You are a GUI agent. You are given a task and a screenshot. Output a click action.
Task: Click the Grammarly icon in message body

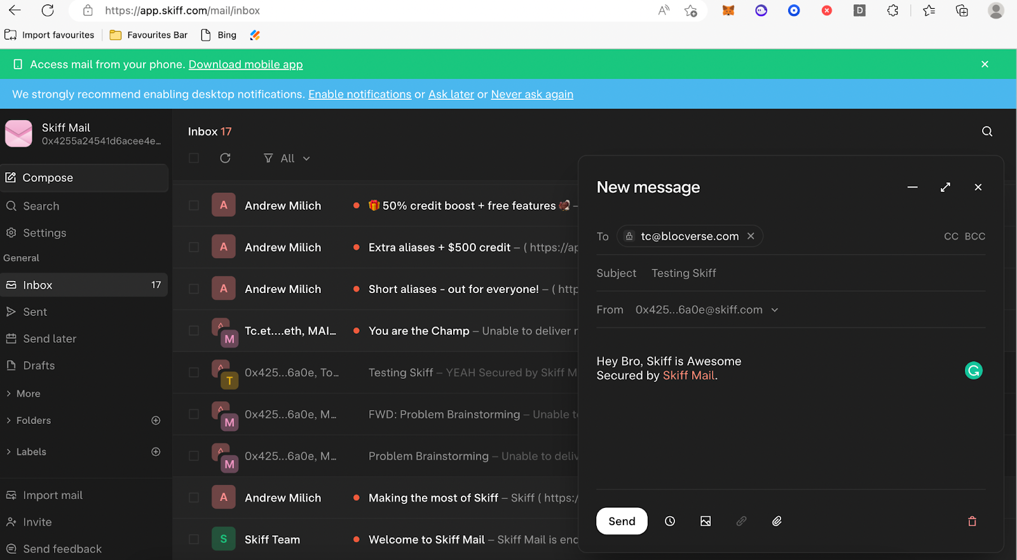pyautogui.click(x=974, y=370)
